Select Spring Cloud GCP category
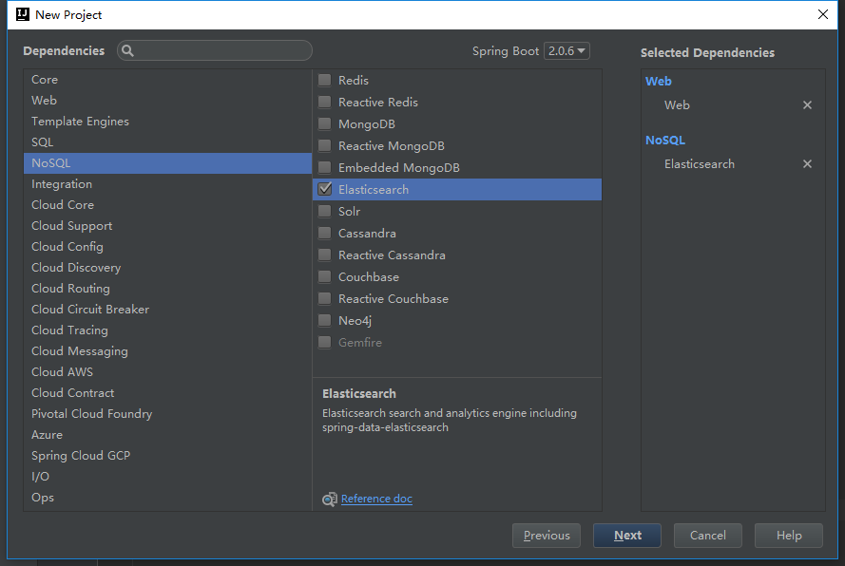845x566 pixels. click(x=167, y=456)
